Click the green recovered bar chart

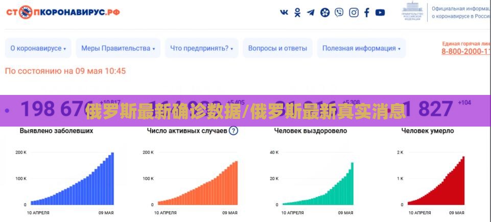pyautogui.click(x=318, y=184)
